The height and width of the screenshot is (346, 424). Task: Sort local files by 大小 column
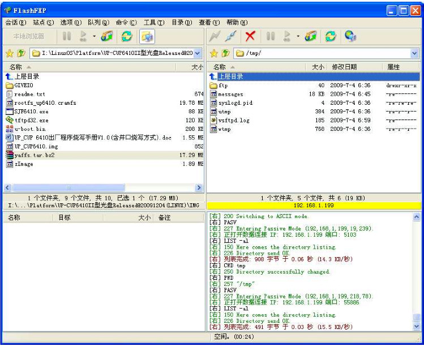click(190, 67)
